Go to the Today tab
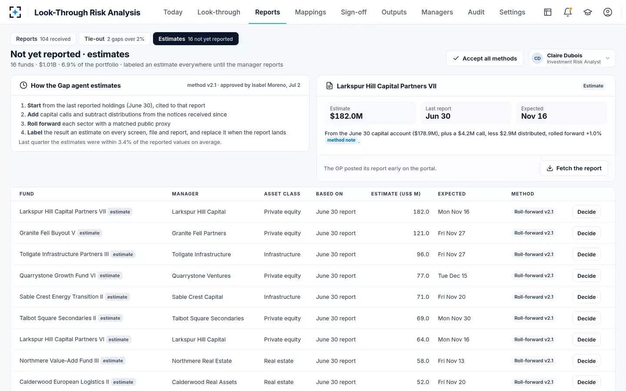This screenshot has width=626, height=391. tap(173, 12)
